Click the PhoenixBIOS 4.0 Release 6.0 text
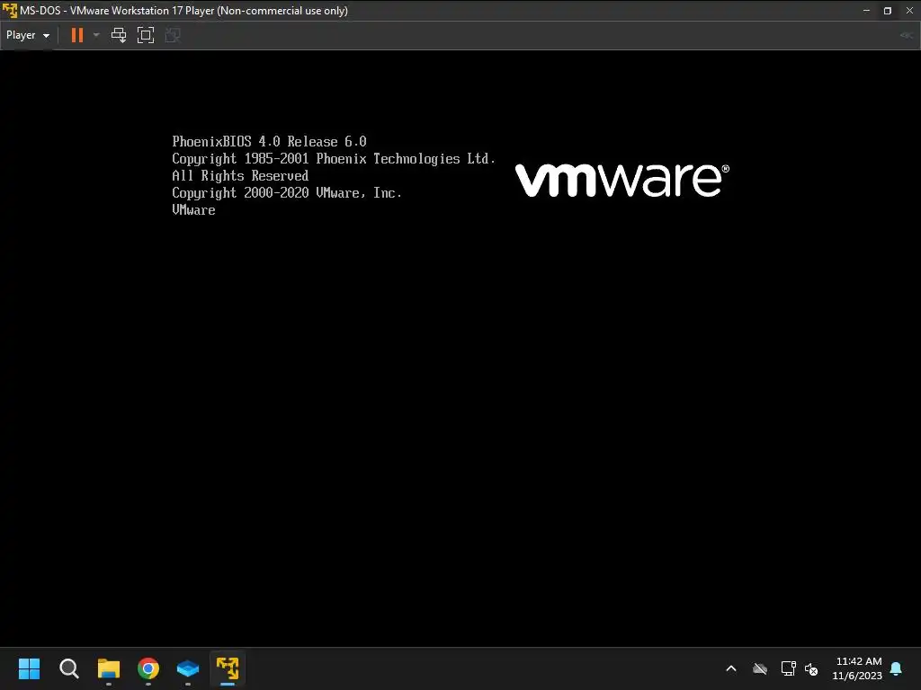The image size is (921, 690). (x=269, y=141)
